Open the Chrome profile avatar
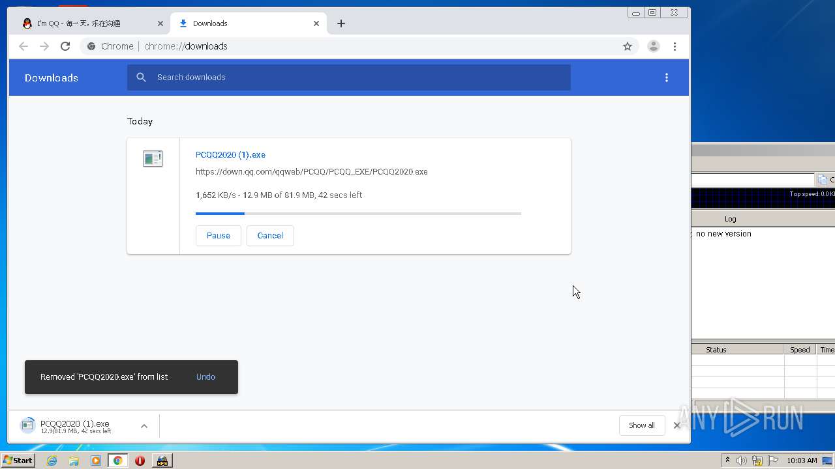This screenshot has width=835, height=469. tap(653, 46)
